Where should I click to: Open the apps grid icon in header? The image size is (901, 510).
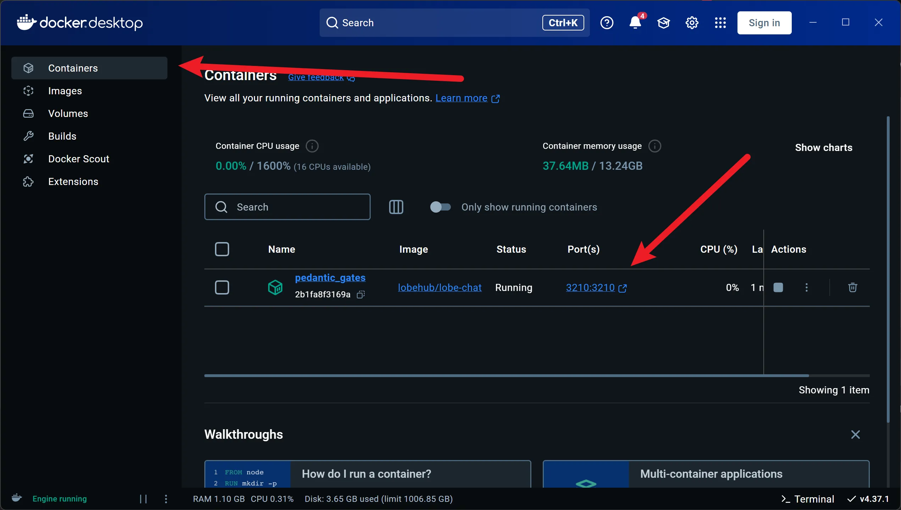tap(720, 23)
